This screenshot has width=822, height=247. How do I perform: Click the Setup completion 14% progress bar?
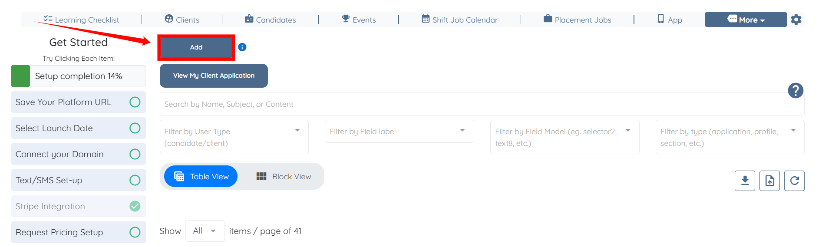pos(79,76)
